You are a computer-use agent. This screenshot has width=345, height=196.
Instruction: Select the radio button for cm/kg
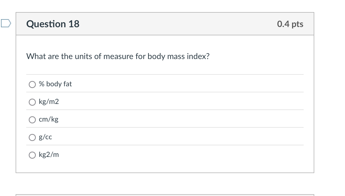tap(32, 120)
